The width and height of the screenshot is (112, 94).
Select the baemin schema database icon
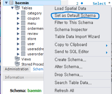(11, 3)
